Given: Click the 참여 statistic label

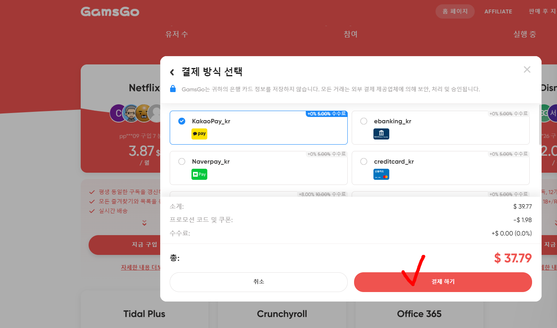Looking at the screenshot, I should (x=350, y=34).
